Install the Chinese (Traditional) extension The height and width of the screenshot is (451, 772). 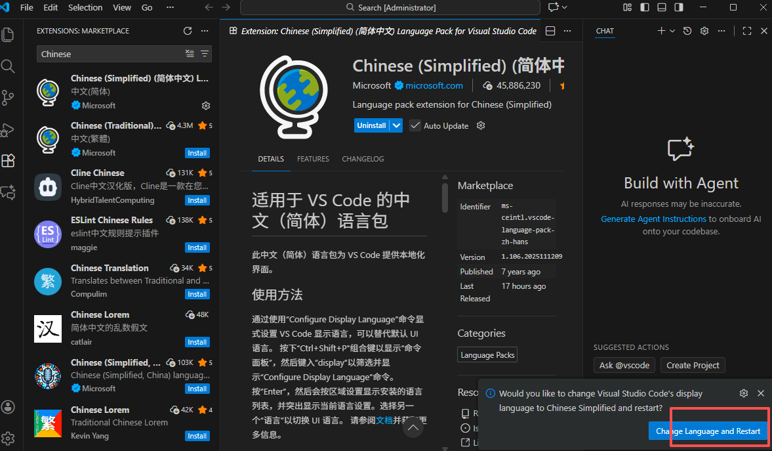tap(197, 153)
